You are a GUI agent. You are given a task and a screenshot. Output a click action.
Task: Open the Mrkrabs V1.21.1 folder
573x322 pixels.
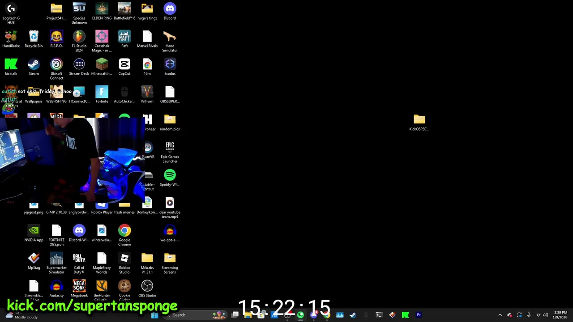(147, 263)
